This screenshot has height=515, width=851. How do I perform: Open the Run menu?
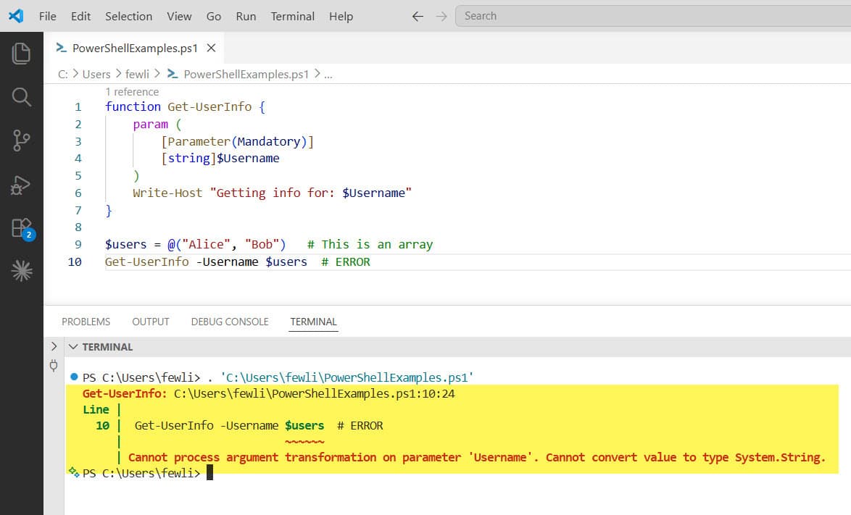(246, 16)
